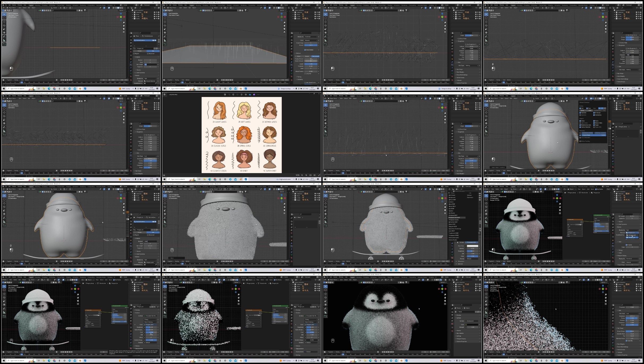Toggle the filmstrip icon at photo viewer bottom-left

[x=164, y=175]
